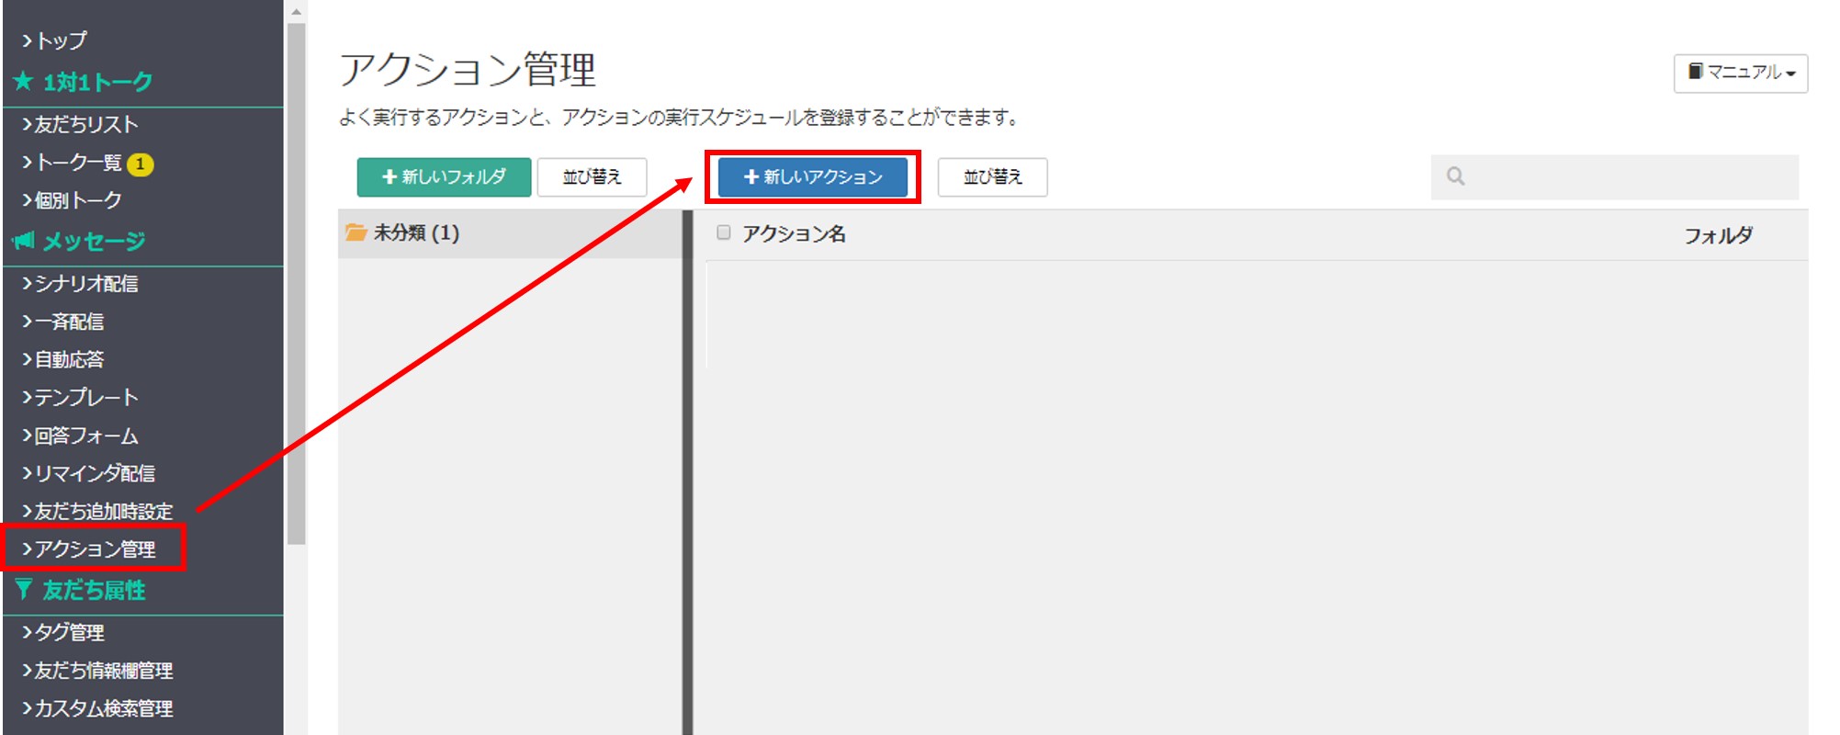Create a new folder with 新しいフォルダ
Screen dimensions: 1840x735
444,176
